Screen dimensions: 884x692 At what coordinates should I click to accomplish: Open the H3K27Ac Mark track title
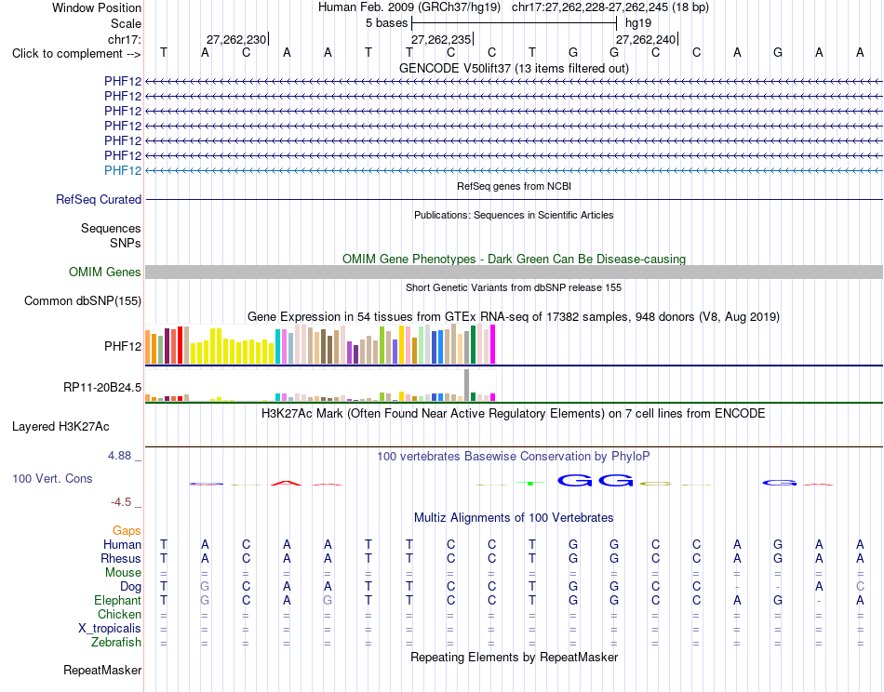[x=514, y=414]
